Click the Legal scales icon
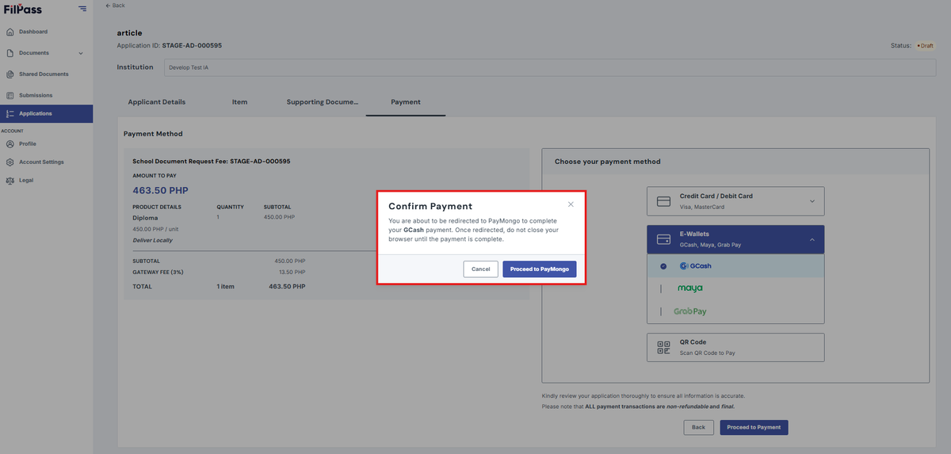Screen dimensions: 951x454 click(10, 181)
